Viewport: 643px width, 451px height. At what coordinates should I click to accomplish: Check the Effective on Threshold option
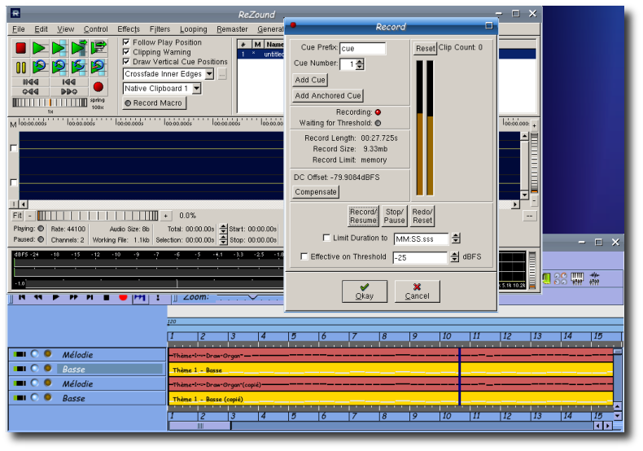pos(304,256)
